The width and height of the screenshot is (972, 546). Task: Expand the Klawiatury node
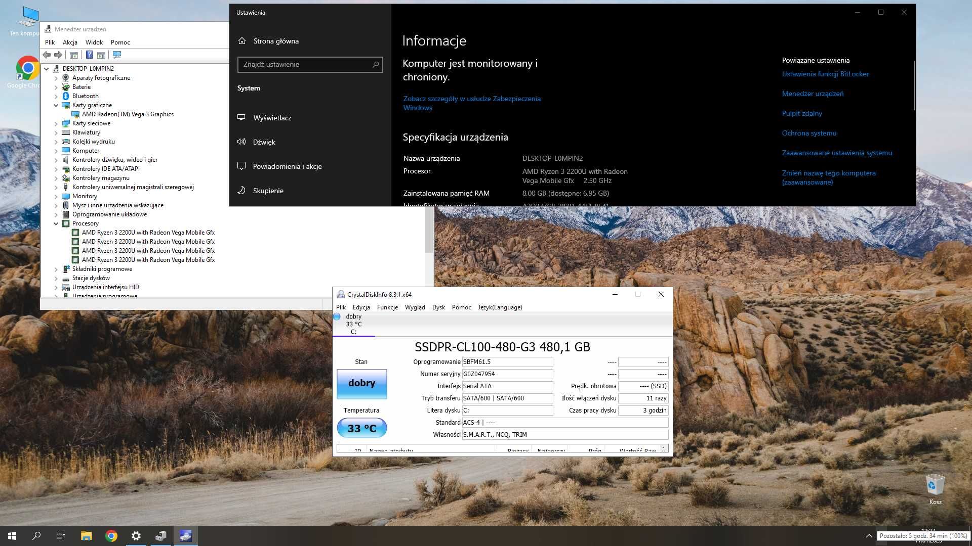tap(56, 132)
